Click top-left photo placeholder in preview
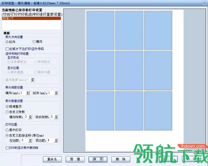Image resolution: width=208 pixels, height=166 pixels. pos(100,30)
